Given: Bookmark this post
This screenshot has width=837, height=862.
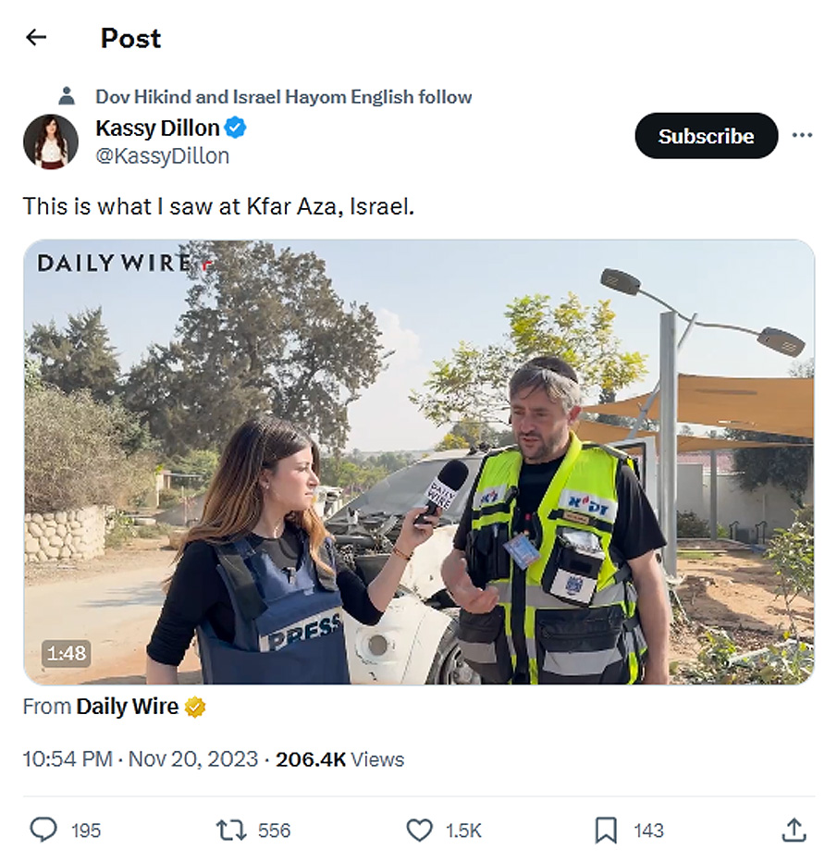Looking at the screenshot, I should [606, 831].
